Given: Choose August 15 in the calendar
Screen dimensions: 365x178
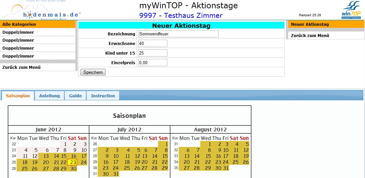Looking at the screenshot, I should [x=208, y=156].
